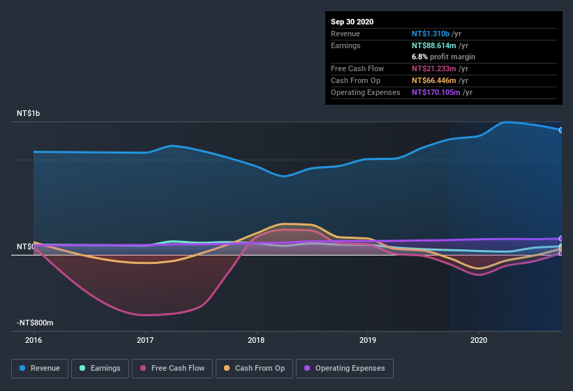Select the 2018 x-axis label
The height and width of the screenshot is (391, 573).
256,340
